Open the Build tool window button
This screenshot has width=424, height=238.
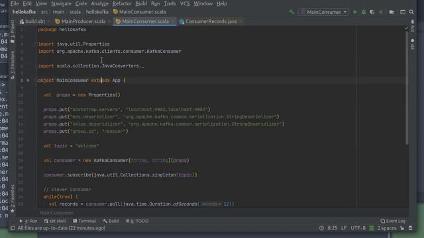tap(111, 221)
